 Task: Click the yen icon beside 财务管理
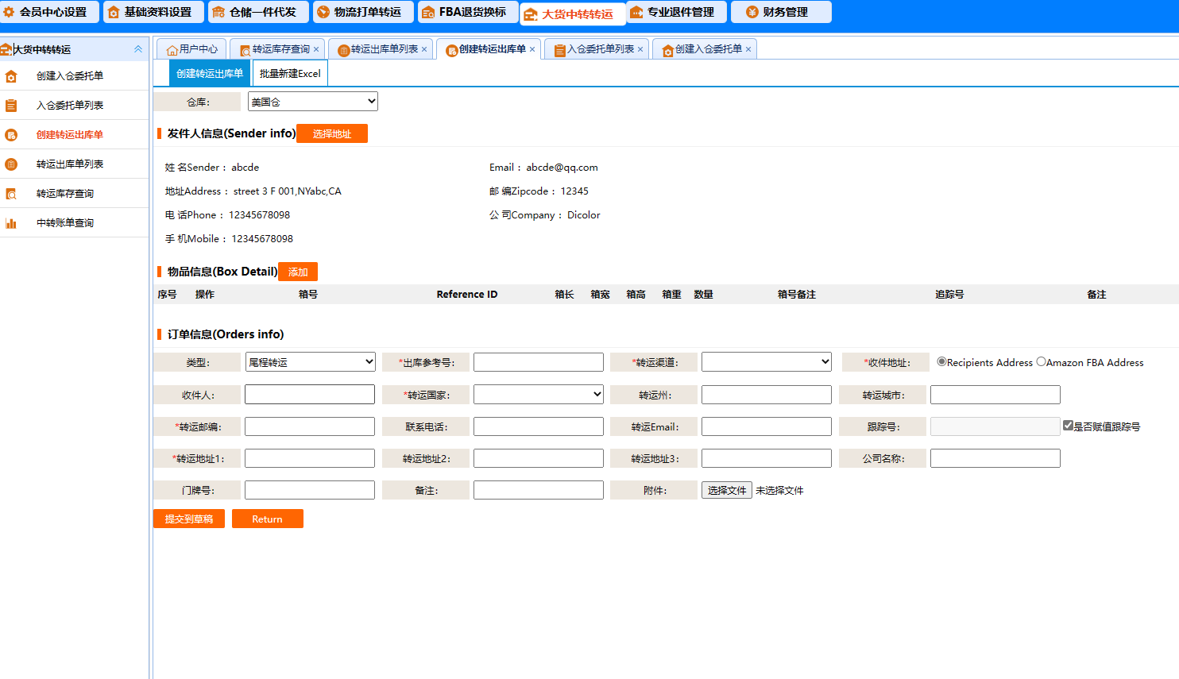(x=752, y=12)
